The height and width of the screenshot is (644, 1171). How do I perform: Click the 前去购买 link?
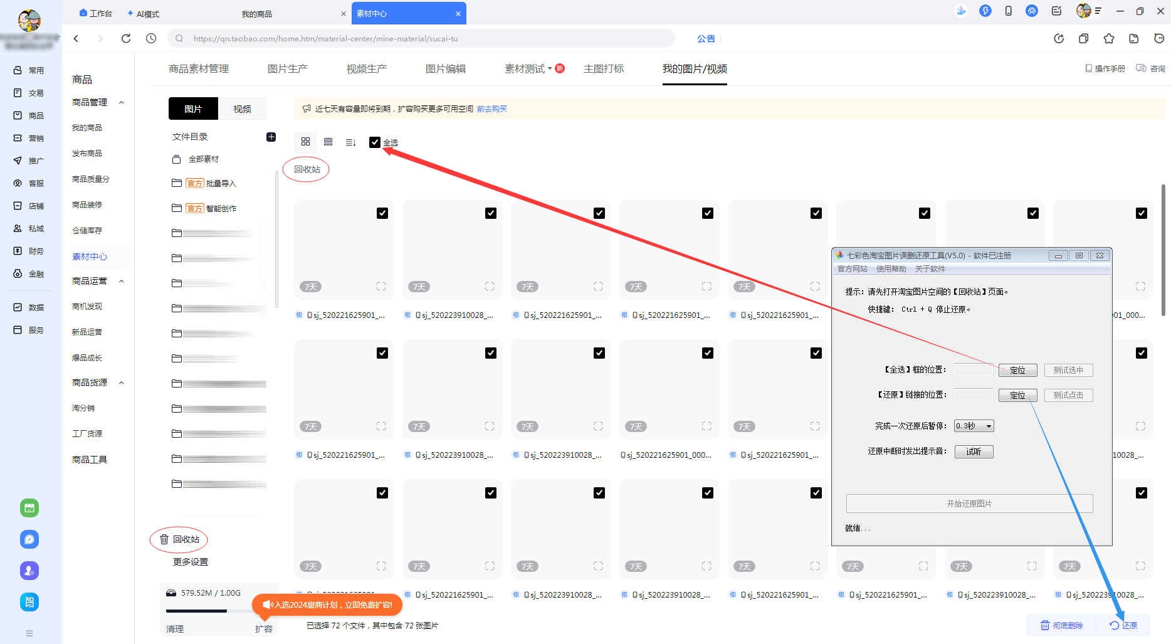(491, 108)
